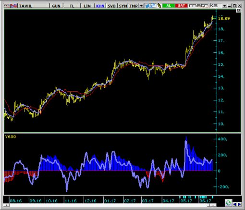Toggle the KHN option in the toolbar
This screenshot has height=210, width=245.
coord(100,6)
